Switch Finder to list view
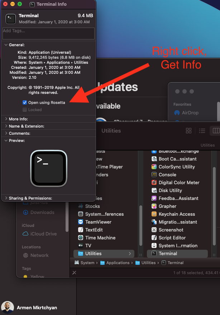This screenshot has width=220, height=315. point(202,131)
